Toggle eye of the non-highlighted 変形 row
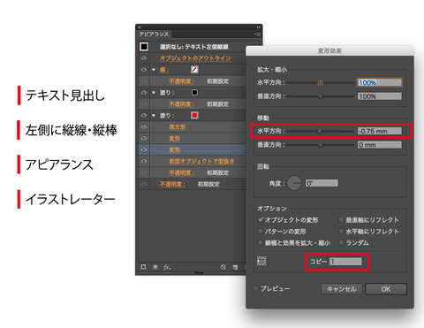Image resolution: width=424 pixels, height=328 pixels. [x=144, y=138]
